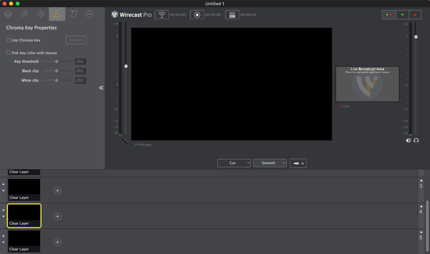Adjust the preview audio volume slider

[126, 66]
